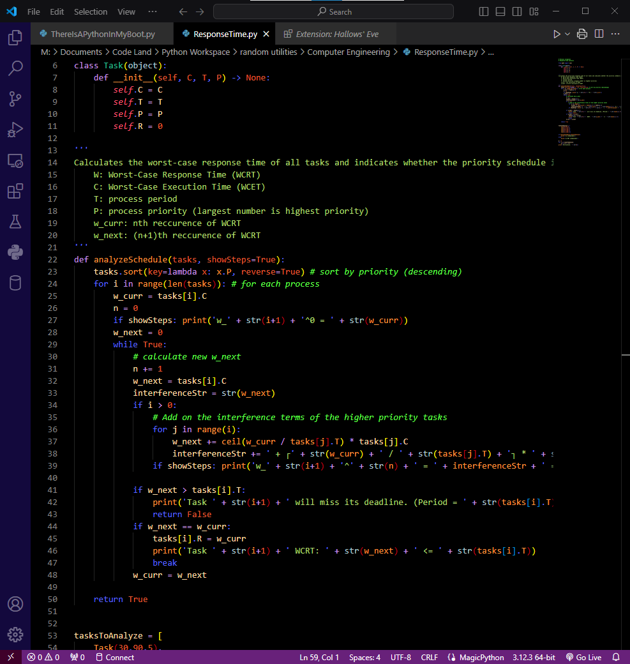
Task: Open the Search view in activity bar
Action: point(15,68)
